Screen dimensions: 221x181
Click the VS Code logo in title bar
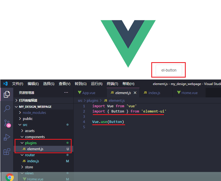click(x=5, y=84)
